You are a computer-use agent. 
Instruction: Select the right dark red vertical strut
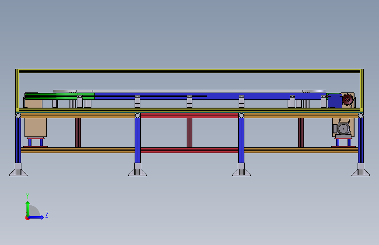[x=301, y=133]
